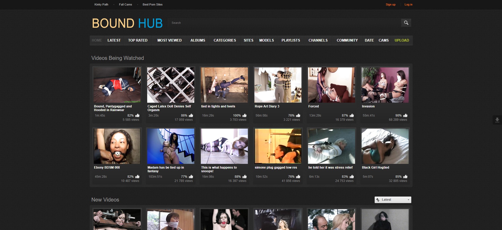Image resolution: width=502 pixels, height=230 pixels.
Task: Click the 'Videos Being Watched' heading
Action: click(x=118, y=58)
